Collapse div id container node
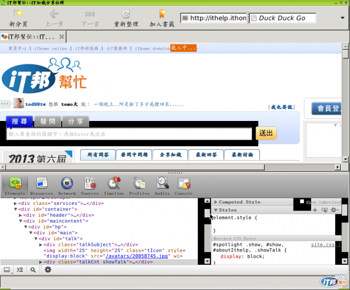 [x=15, y=209]
